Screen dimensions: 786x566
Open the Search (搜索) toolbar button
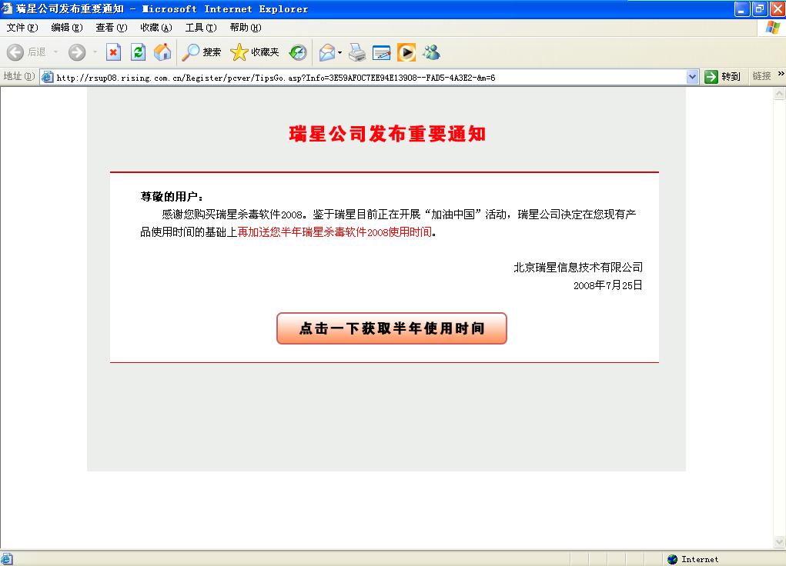(202, 52)
